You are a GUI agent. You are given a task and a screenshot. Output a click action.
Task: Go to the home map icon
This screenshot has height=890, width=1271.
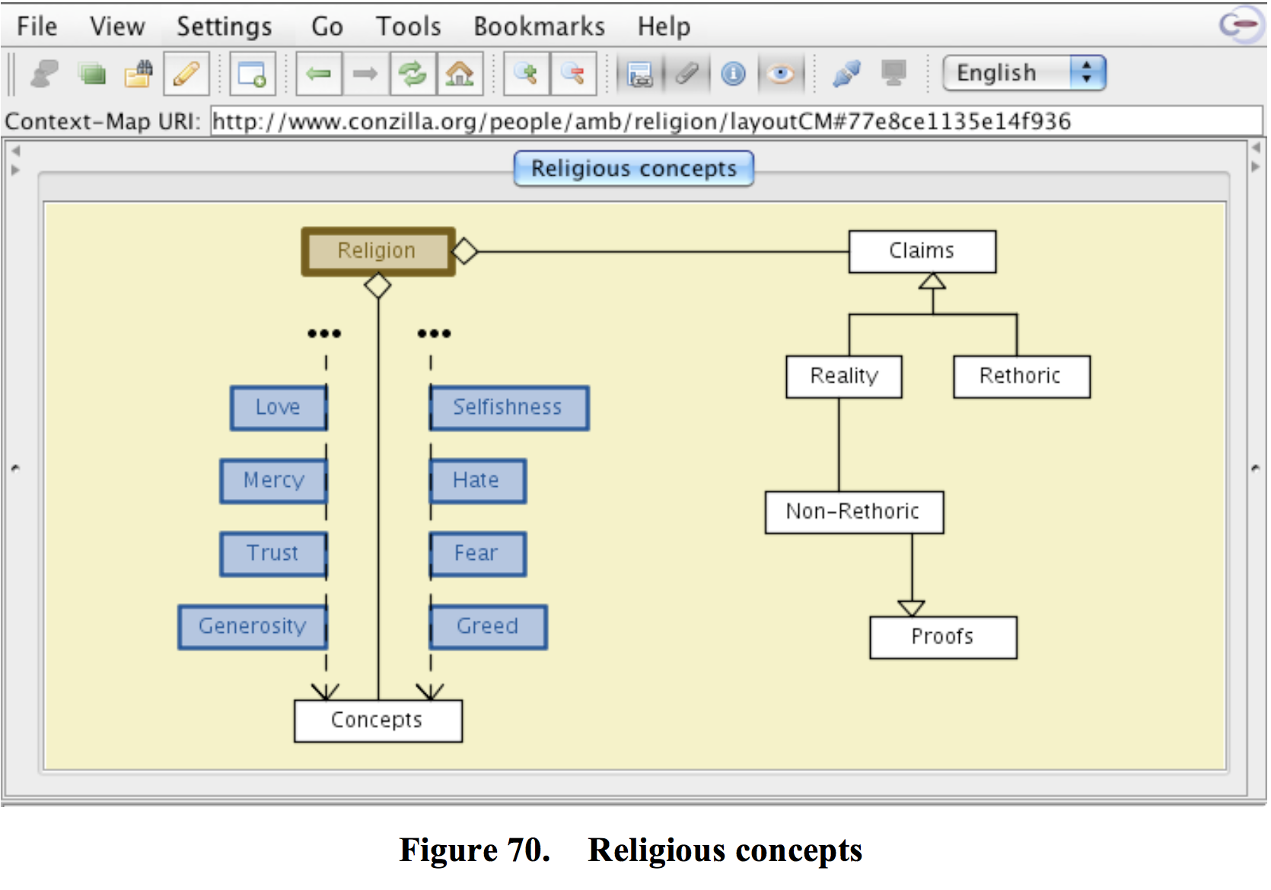(460, 74)
